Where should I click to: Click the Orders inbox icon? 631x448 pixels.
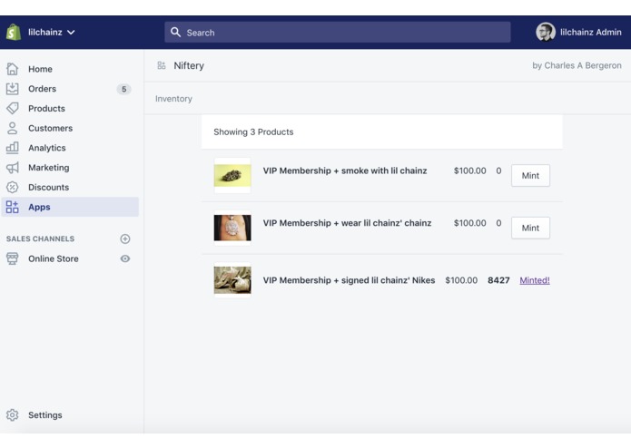[x=13, y=88]
